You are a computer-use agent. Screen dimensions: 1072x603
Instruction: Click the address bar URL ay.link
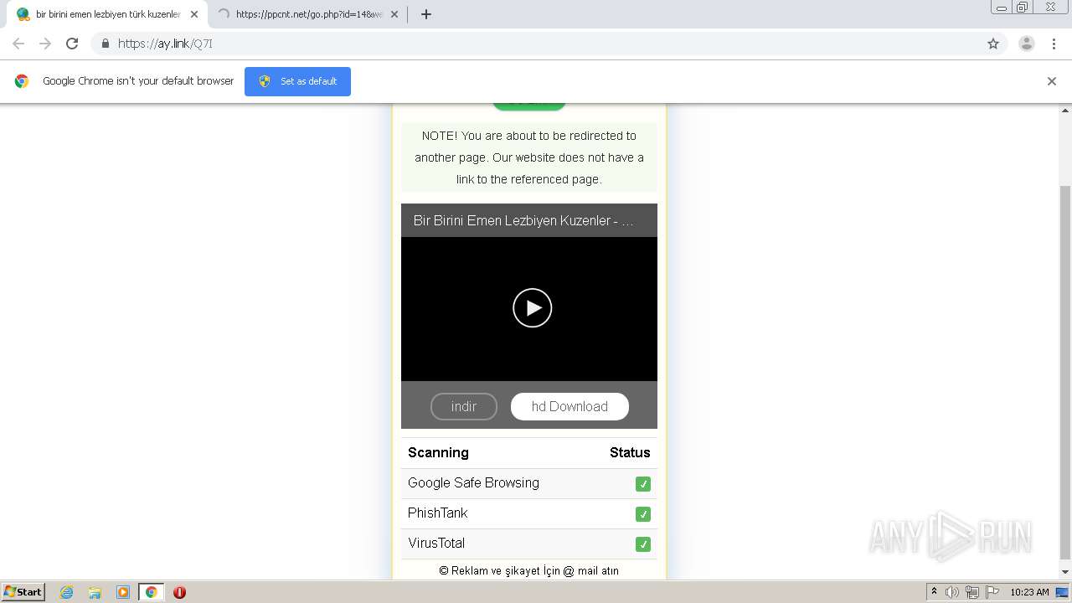165,44
